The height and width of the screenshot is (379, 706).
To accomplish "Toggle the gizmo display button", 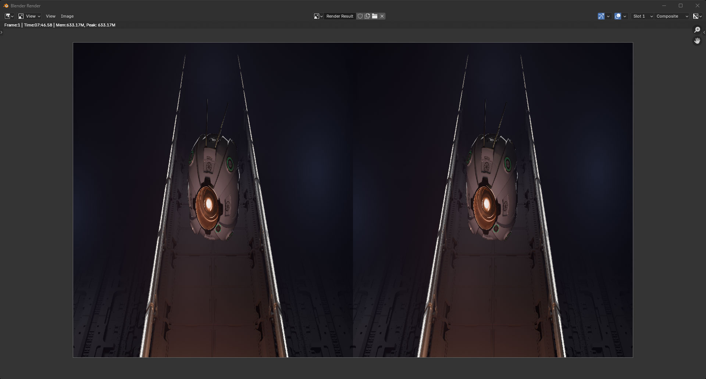I will 601,16.
